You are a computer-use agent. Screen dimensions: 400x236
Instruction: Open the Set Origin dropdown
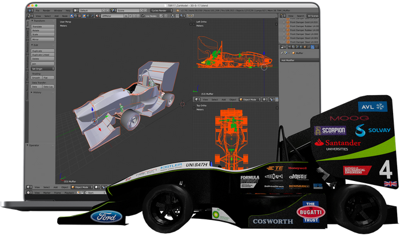pos(43,69)
